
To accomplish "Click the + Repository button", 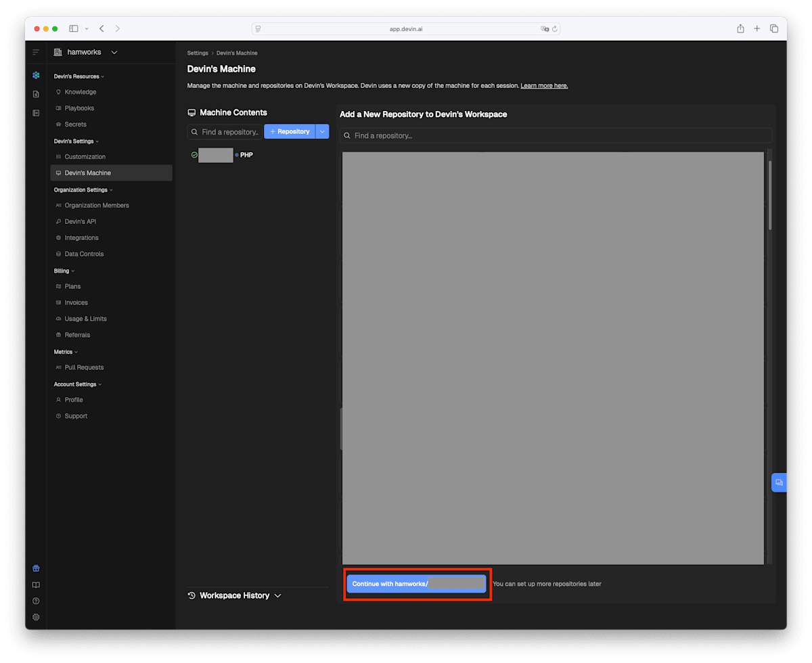I will [290, 131].
